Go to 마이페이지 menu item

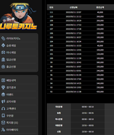[19, 130]
